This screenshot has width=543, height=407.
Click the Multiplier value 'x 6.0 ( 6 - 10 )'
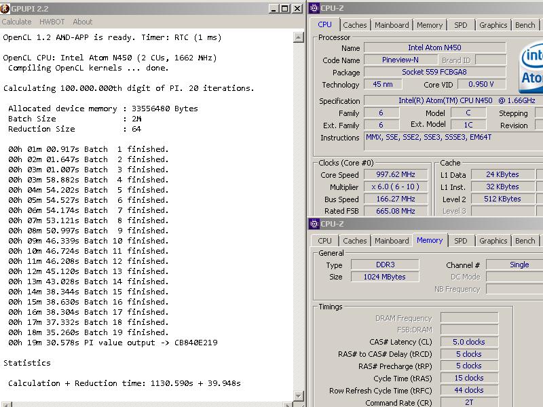tap(396, 187)
